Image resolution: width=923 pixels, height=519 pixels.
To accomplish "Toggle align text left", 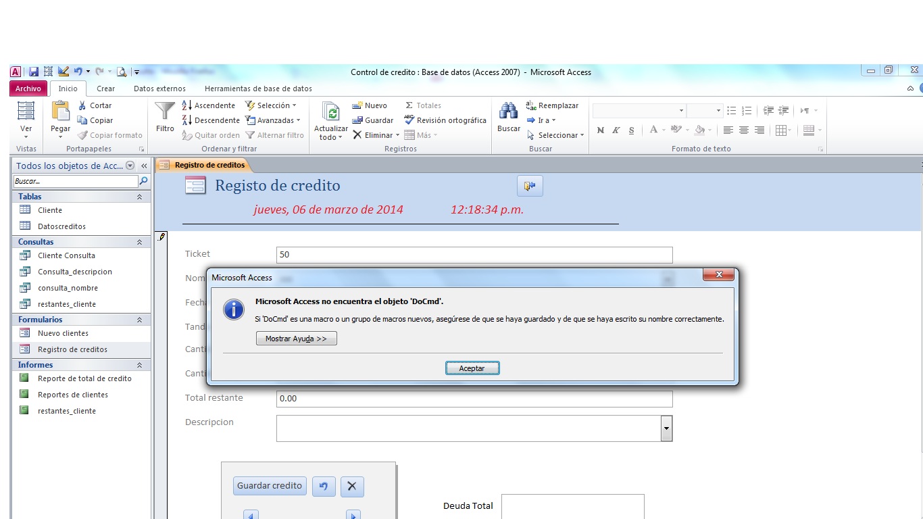I will (728, 130).
